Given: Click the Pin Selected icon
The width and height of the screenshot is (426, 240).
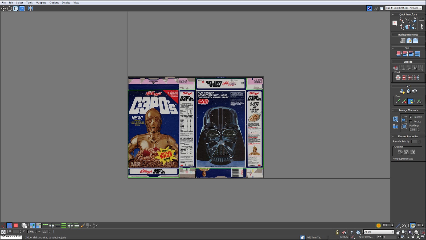Looking at the screenshot, I should pyautogui.click(x=398, y=101).
